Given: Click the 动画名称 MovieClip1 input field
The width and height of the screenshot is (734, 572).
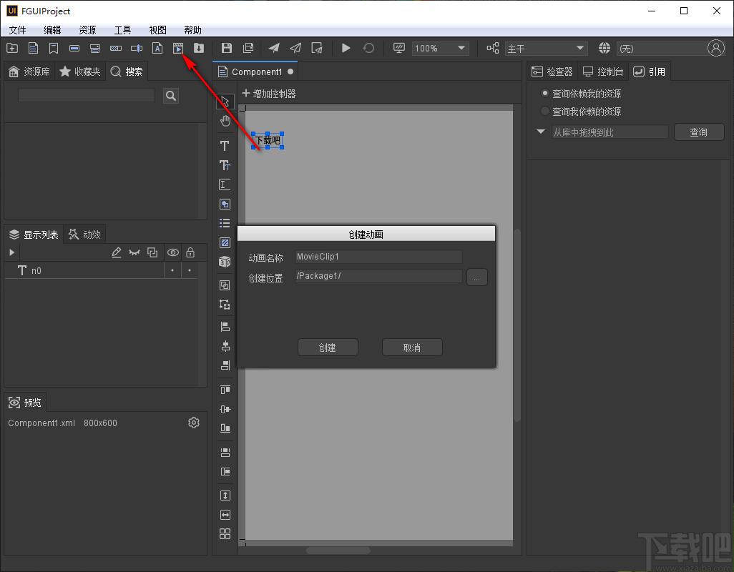Looking at the screenshot, I should pos(378,257).
